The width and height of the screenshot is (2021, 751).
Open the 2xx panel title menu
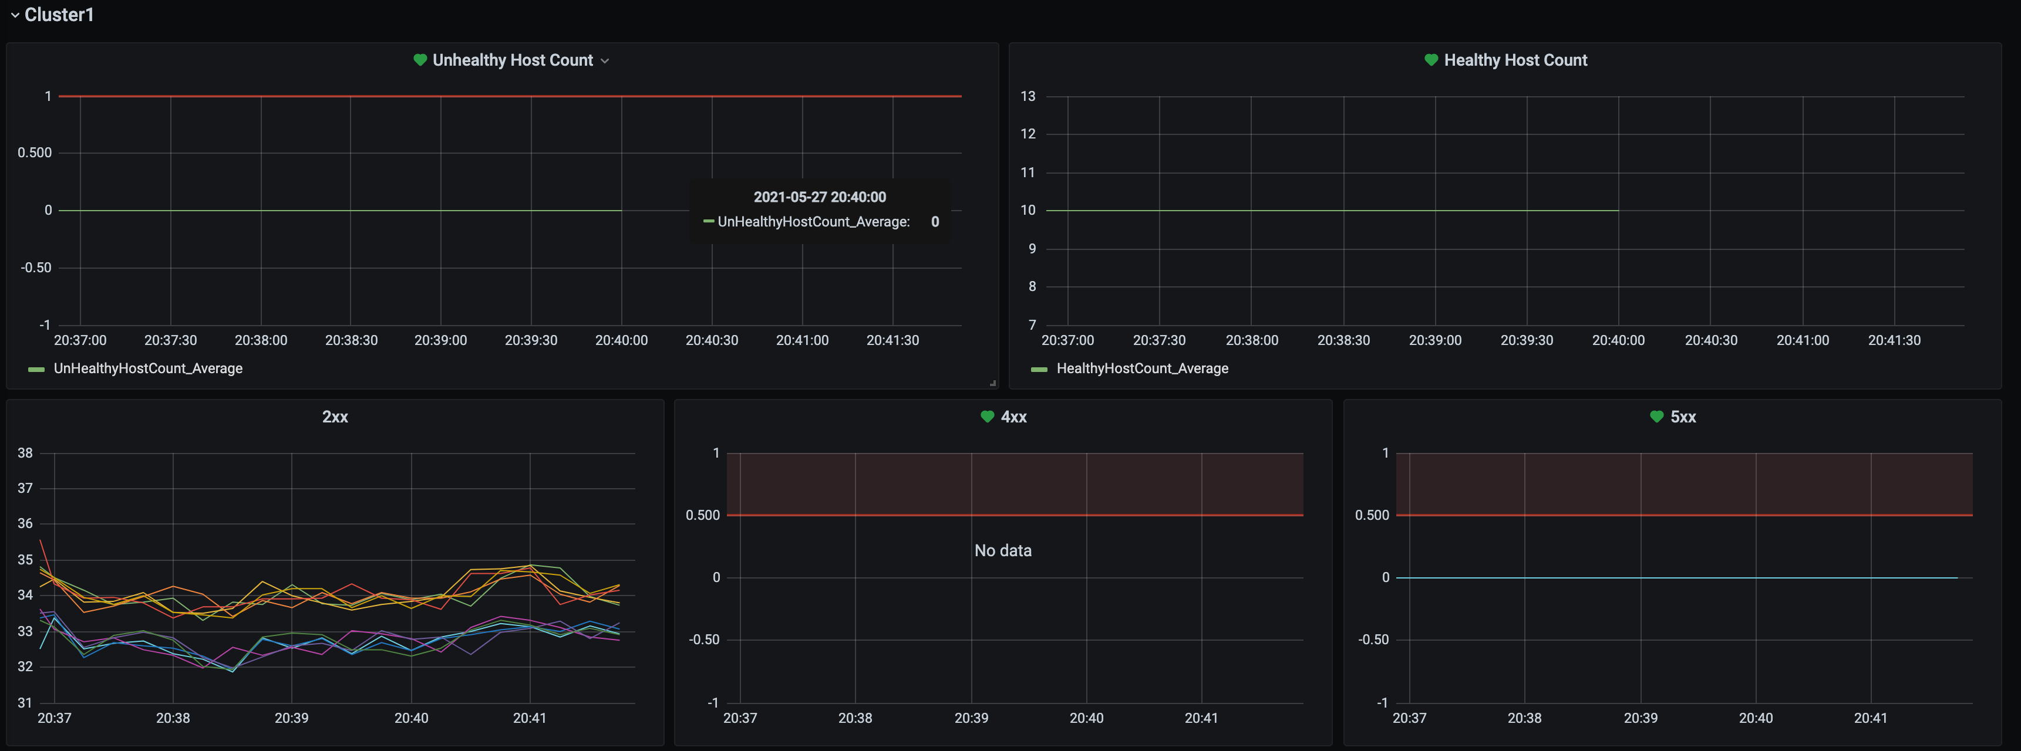tap(335, 417)
